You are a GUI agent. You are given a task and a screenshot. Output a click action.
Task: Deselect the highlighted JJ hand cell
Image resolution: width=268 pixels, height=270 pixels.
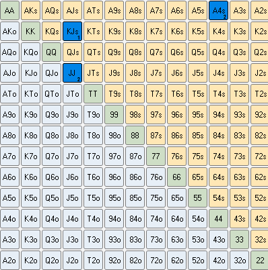pos(72,73)
